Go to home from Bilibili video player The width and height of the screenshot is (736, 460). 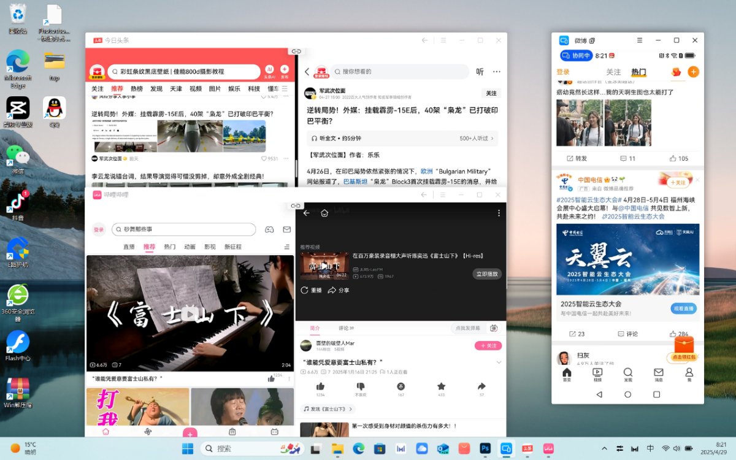324,213
